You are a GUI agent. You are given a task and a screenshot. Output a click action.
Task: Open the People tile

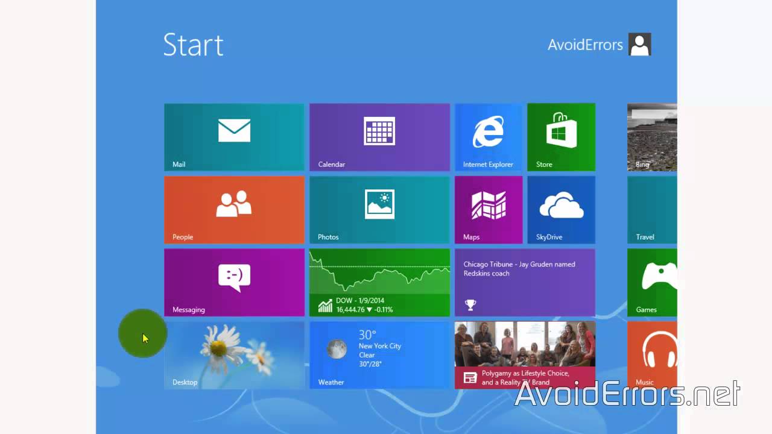[234, 210]
